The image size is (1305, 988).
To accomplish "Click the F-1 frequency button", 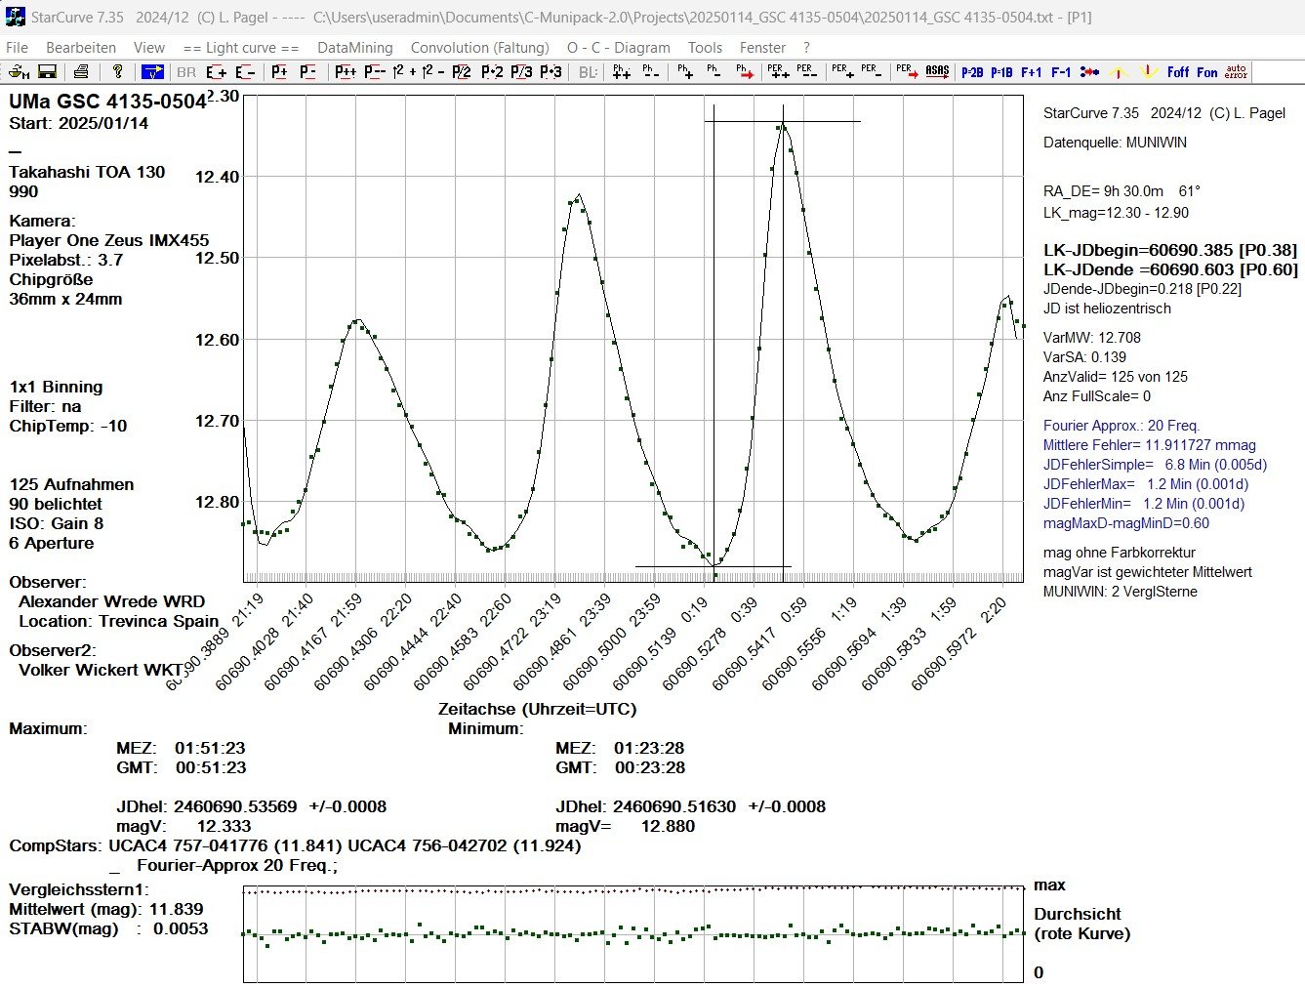I will point(1061,72).
